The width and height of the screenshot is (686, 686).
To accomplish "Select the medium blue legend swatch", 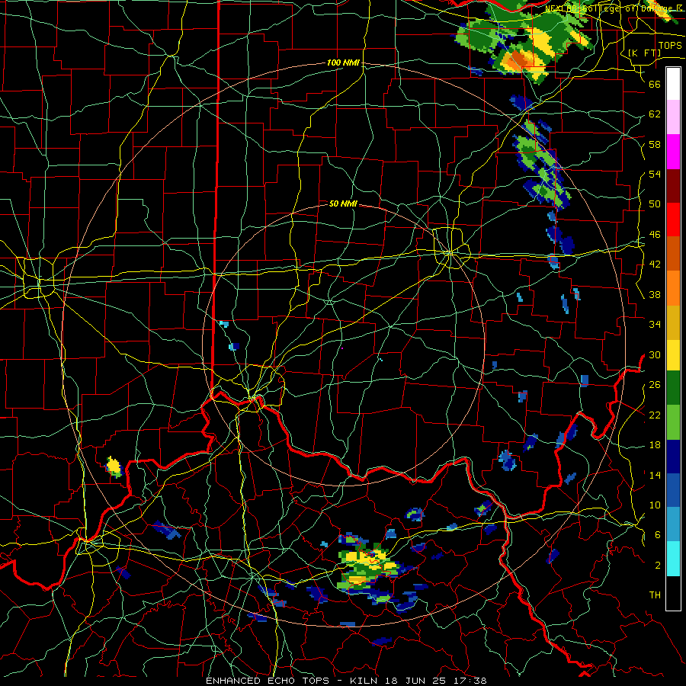I will [673, 490].
